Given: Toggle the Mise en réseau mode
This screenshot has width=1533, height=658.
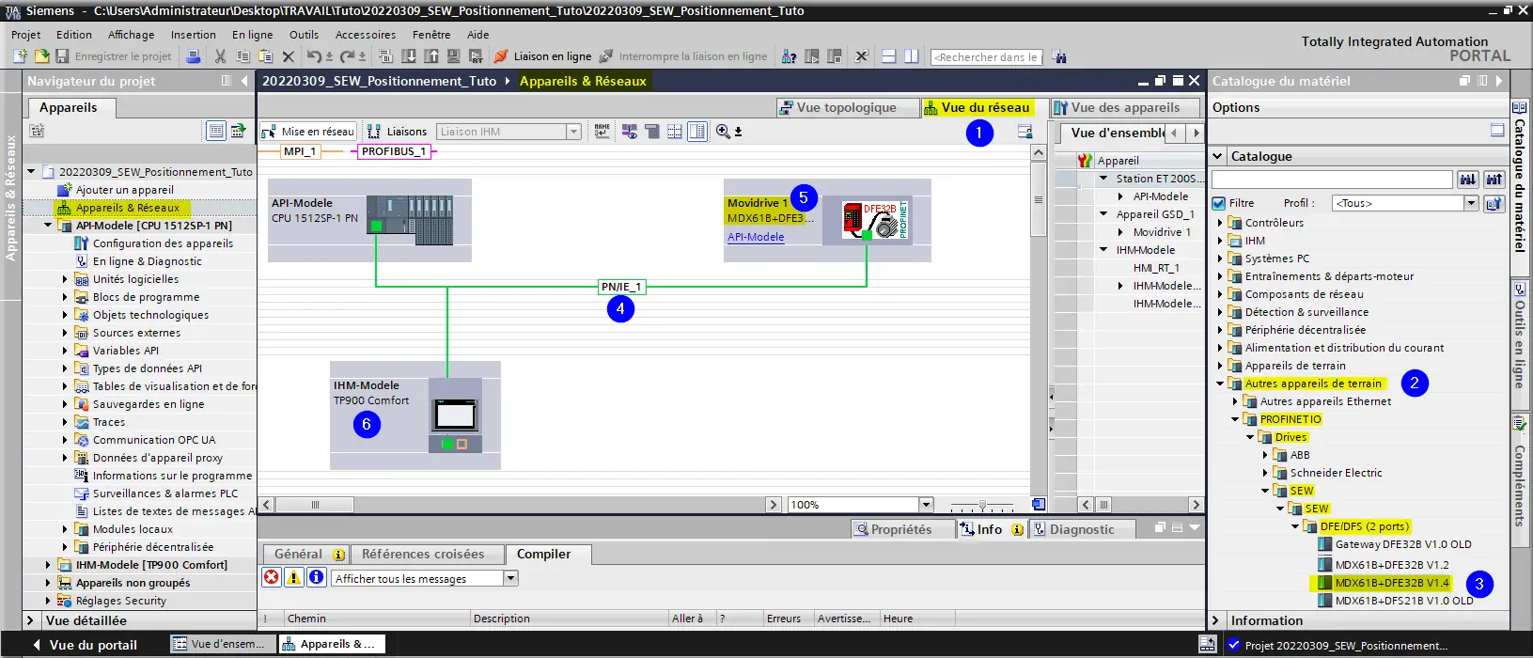Looking at the screenshot, I should (x=308, y=132).
